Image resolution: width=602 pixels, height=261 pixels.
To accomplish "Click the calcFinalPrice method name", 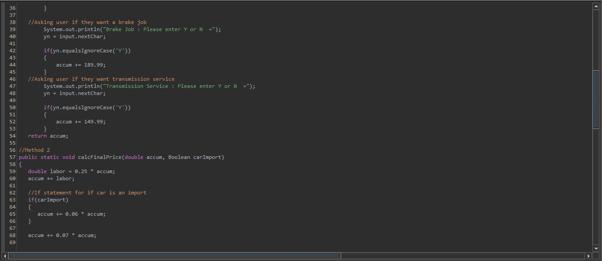I will pyautogui.click(x=100, y=157).
